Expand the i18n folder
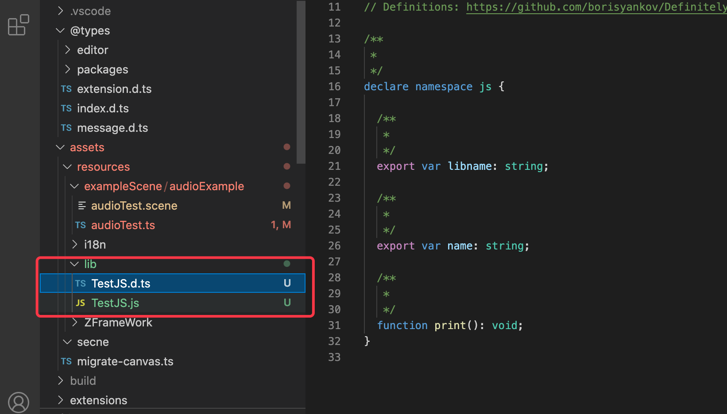The width and height of the screenshot is (727, 414). pos(75,244)
